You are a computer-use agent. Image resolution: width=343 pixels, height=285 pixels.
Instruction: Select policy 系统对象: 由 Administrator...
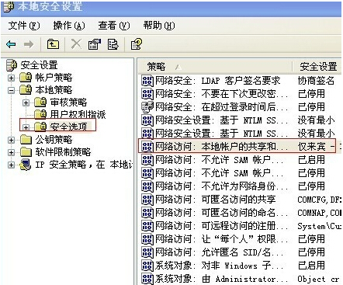click(x=221, y=279)
